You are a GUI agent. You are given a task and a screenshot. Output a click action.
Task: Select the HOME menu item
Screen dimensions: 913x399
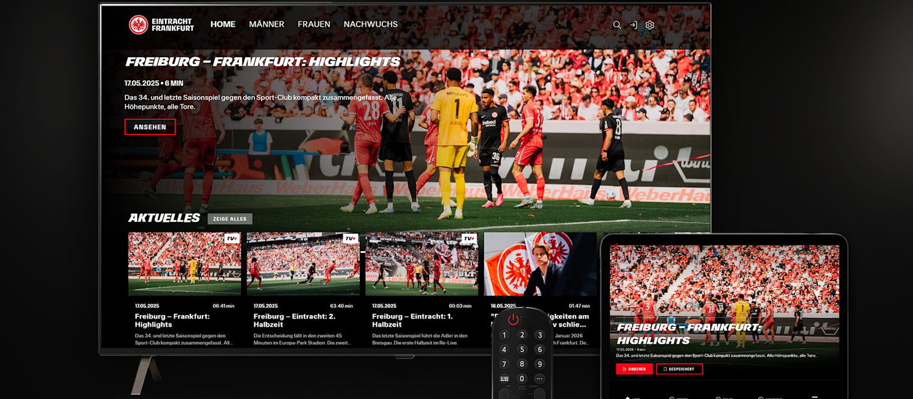coord(223,24)
